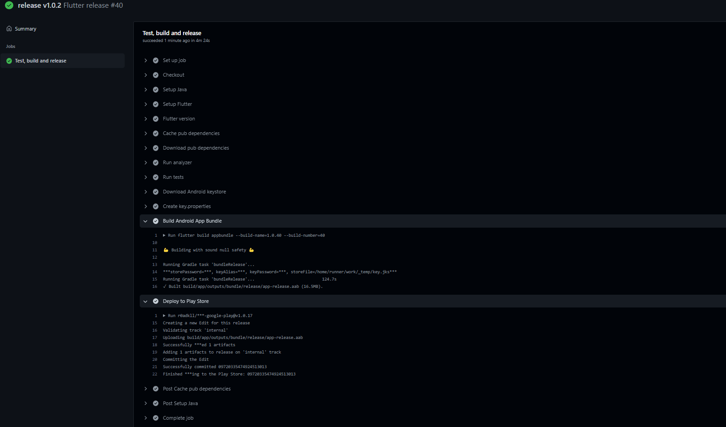Collapse the Build Android App Bundle step
This screenshot has height=427, width=726.
(146, 221)
